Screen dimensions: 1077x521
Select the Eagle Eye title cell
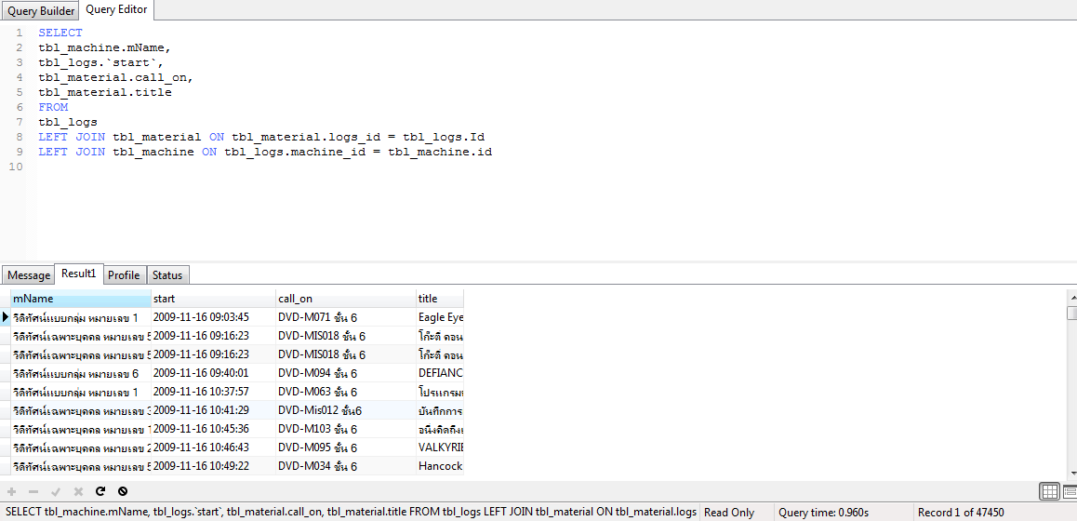coord(440,317)
